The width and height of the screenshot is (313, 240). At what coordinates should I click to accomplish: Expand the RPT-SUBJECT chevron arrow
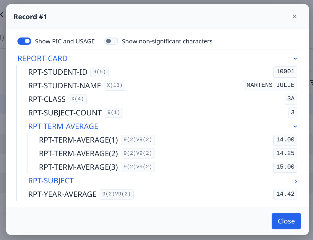(x=296, y=181)
